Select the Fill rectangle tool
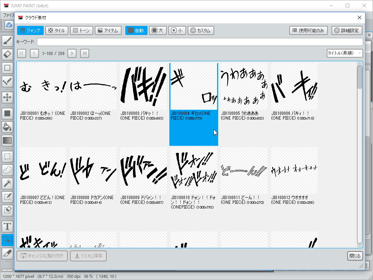 [7, 113]
